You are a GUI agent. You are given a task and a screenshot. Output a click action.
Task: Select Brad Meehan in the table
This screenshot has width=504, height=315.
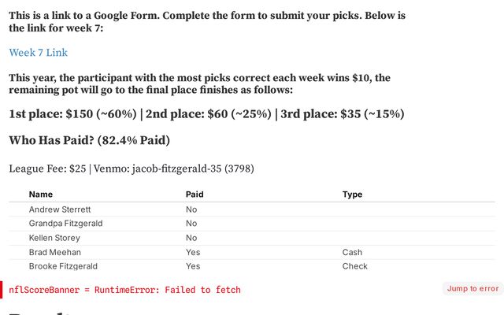55,252
